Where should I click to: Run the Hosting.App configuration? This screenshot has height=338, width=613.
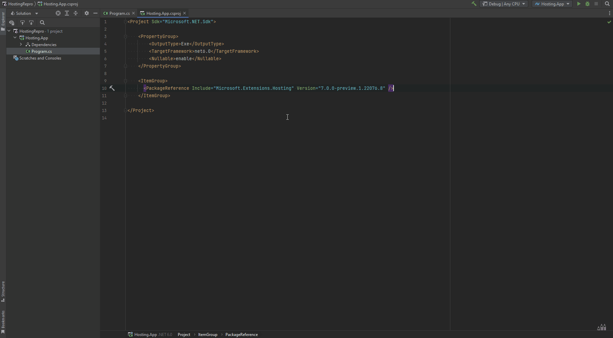pos(579,4)
